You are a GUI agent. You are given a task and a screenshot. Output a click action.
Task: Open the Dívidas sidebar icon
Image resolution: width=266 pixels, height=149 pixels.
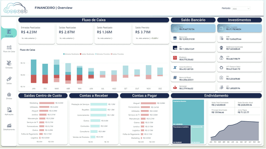coord(9,95)
